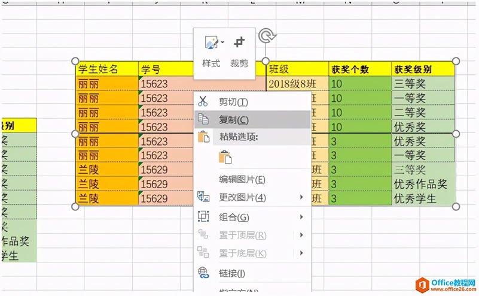The image size is (479, 296).
Task: Click the Send to Back icon
Action: pyautogui.click(x=203, y=252)
